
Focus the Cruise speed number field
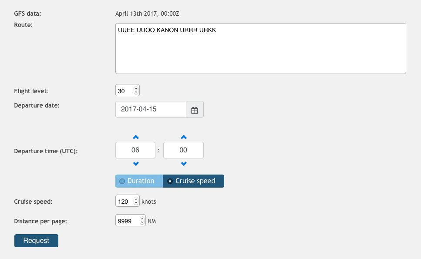click(125, 202)
